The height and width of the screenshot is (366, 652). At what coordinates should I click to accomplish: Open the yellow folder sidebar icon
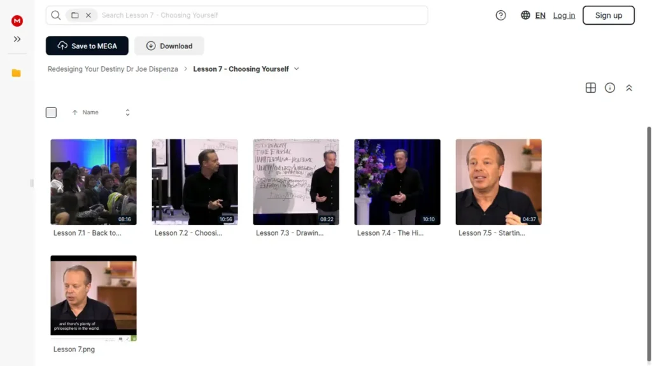tap(16, 73)
